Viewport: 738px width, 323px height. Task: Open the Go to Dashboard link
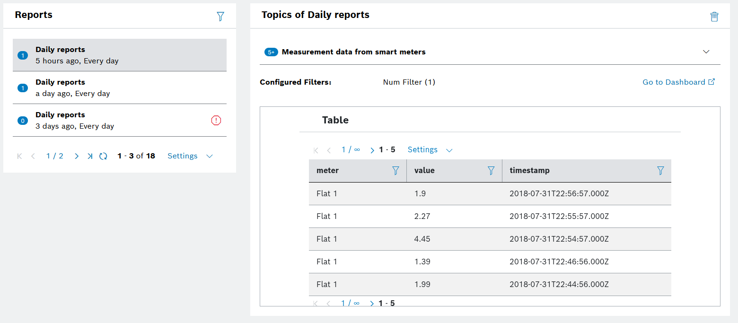point(678,82)
